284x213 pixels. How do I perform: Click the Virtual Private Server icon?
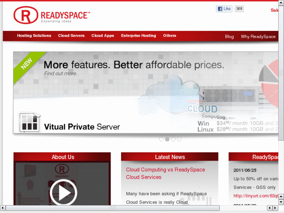click(30, 122)
